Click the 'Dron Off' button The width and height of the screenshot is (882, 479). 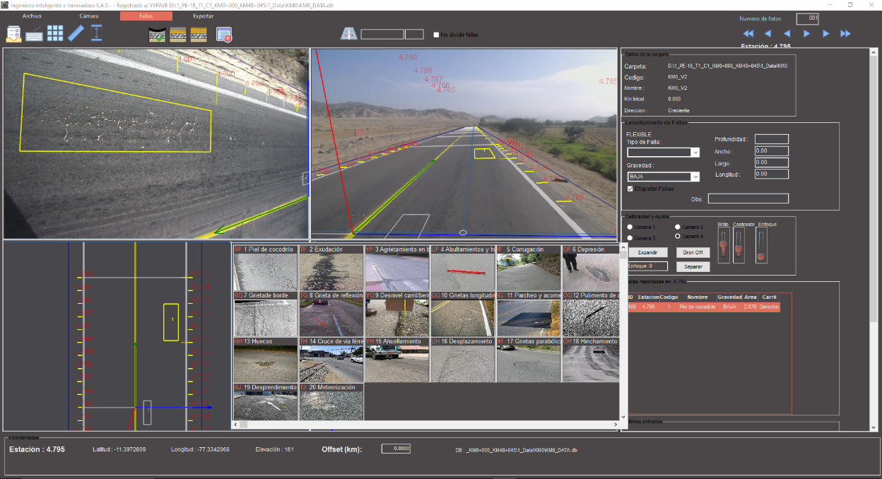pyautogui.click(x=693, y=252)
